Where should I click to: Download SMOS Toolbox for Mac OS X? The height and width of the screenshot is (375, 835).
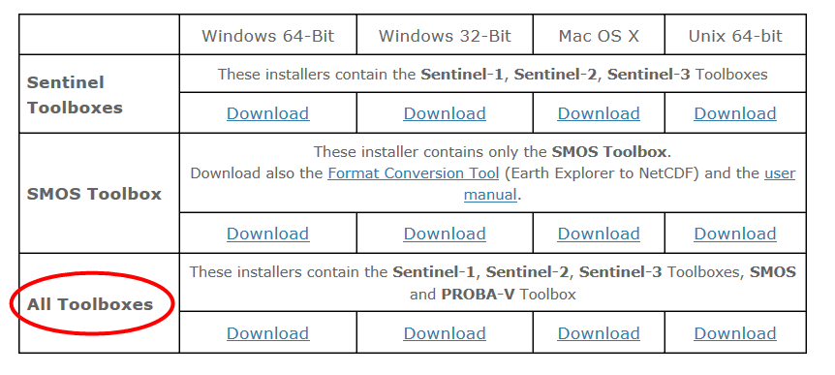click(599, 234)
